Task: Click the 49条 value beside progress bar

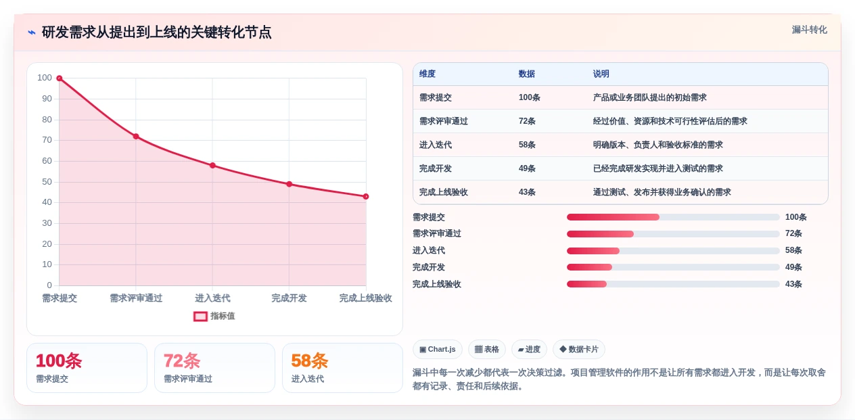Action: 793,267
